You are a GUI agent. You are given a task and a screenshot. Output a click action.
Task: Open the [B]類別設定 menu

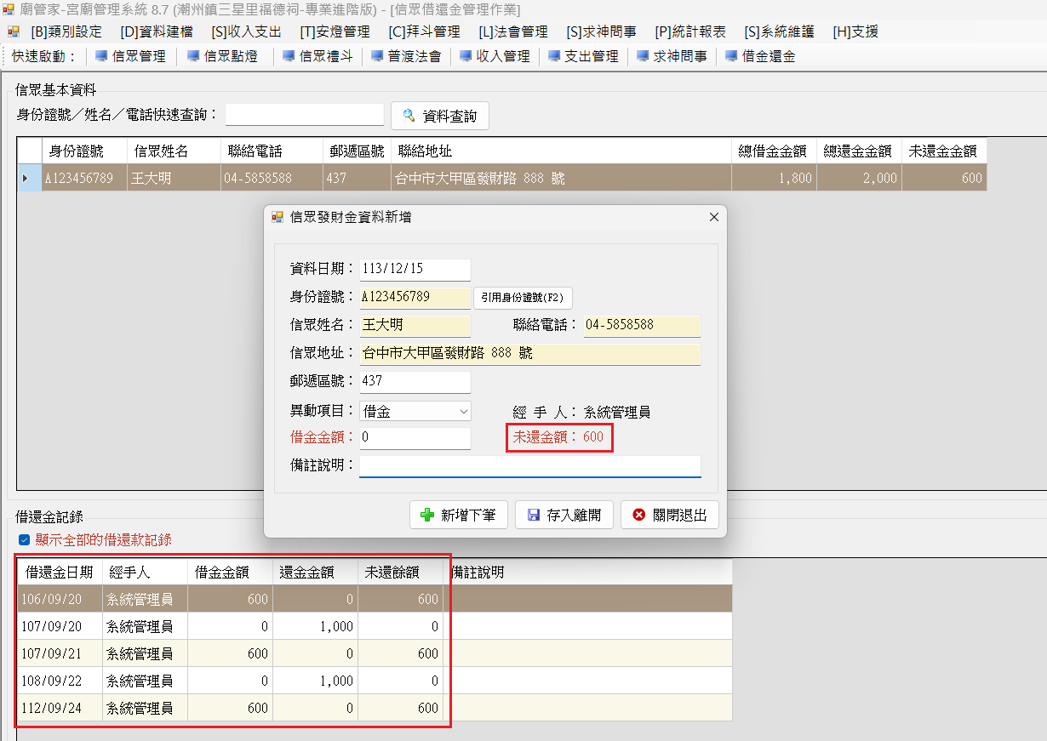click(x=66, y=31)
